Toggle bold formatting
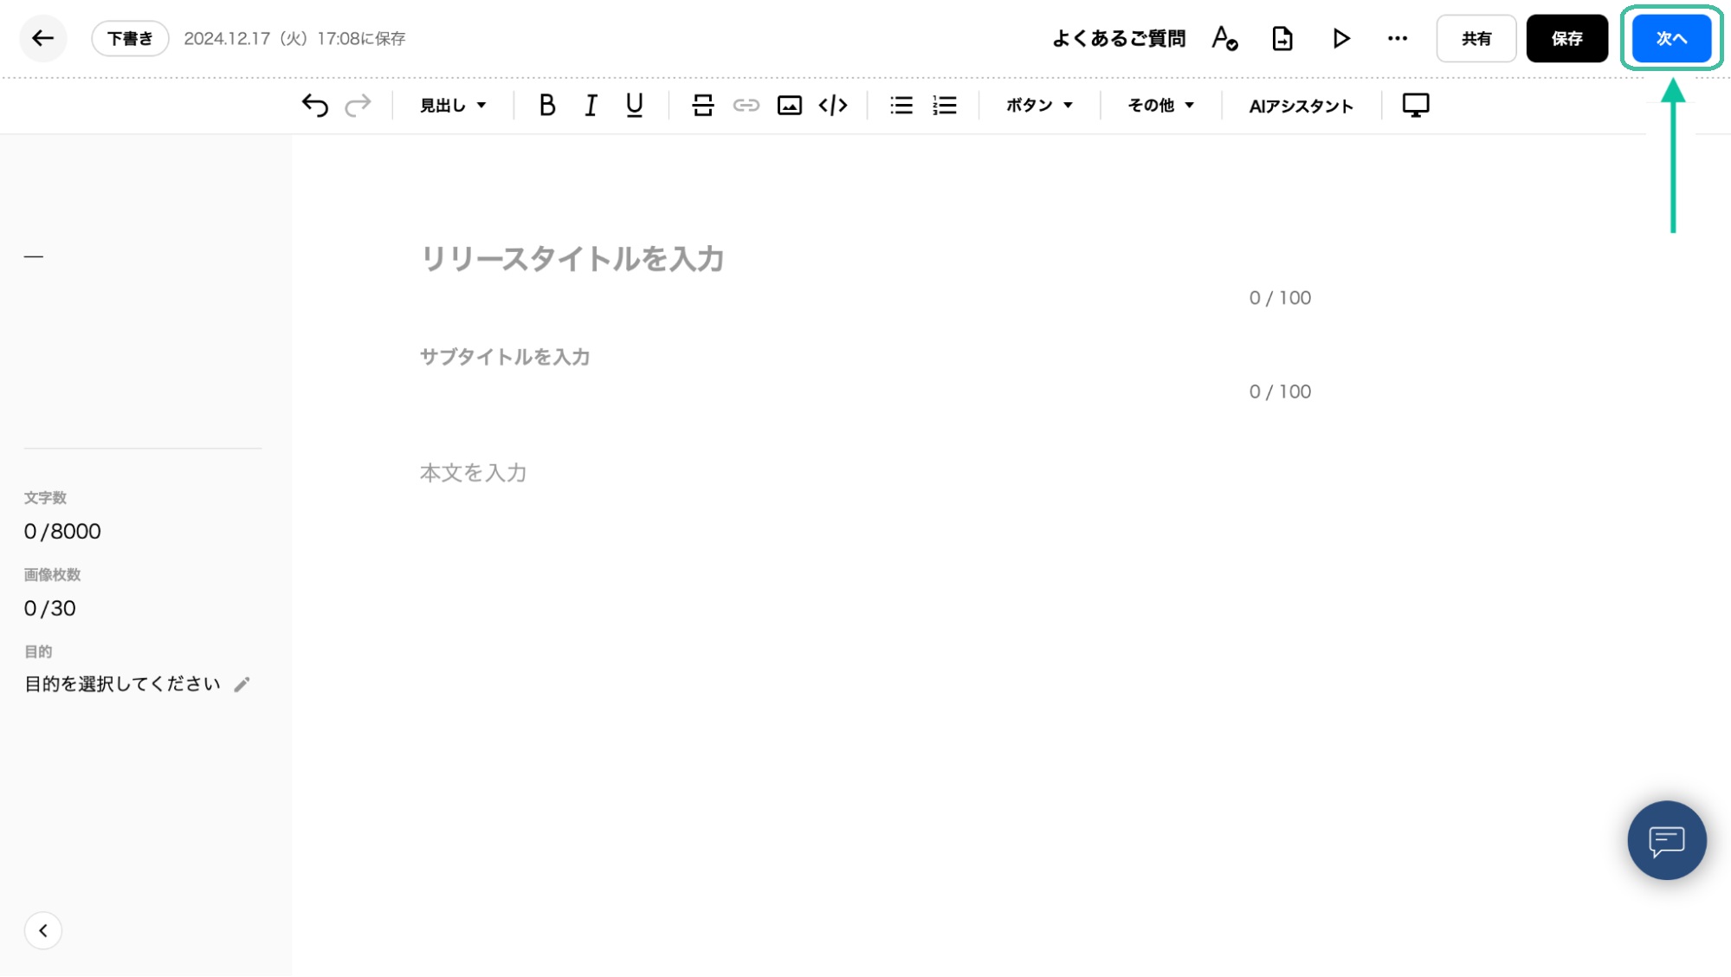The height and width of the screenshot is (977, 1731). 546,106
